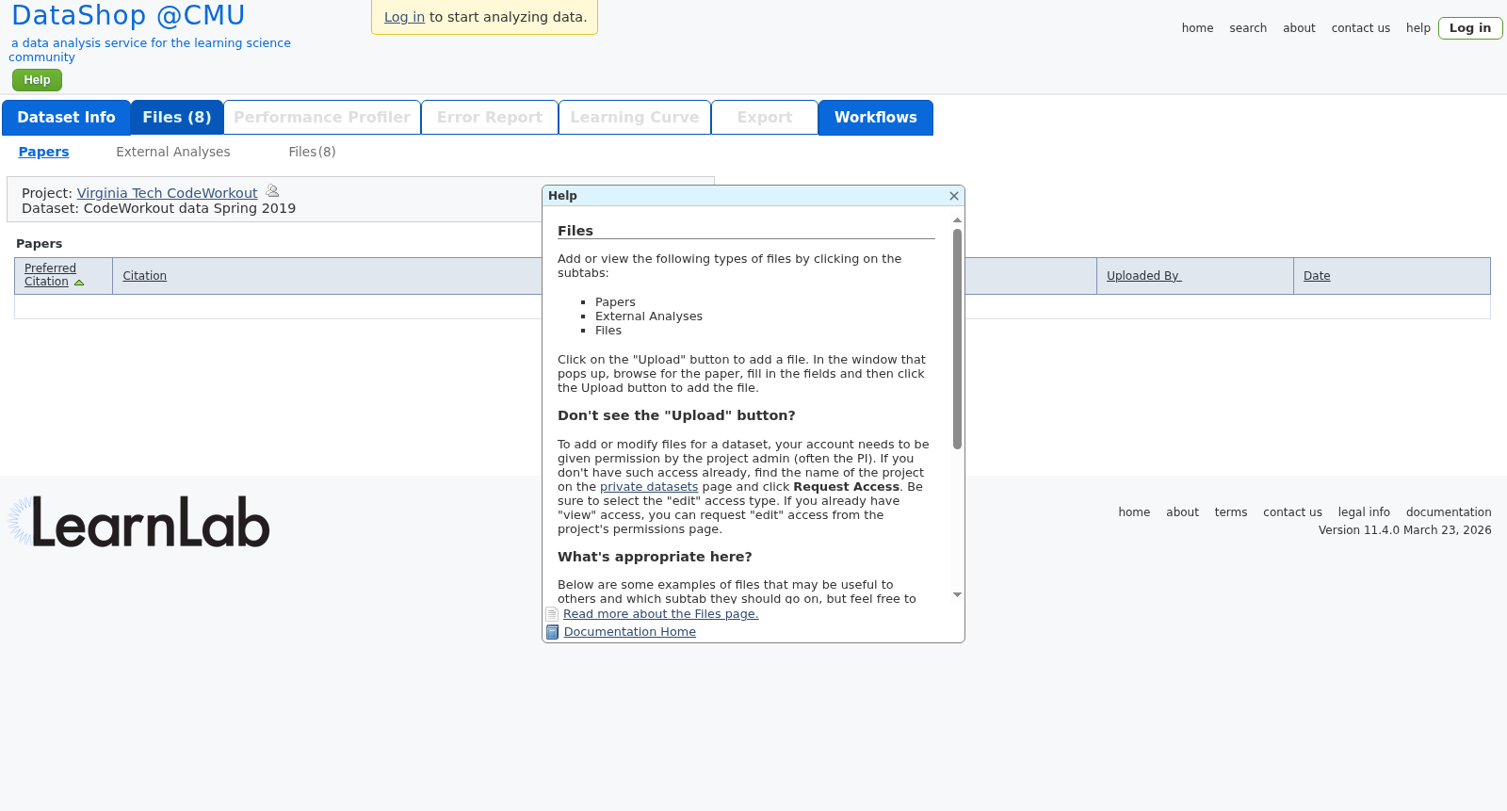Click 'Dataset: CodeWorkout data Spring 2019' text
The height and width of the screenshot is (811, 1507).
(x=158, y=208)
